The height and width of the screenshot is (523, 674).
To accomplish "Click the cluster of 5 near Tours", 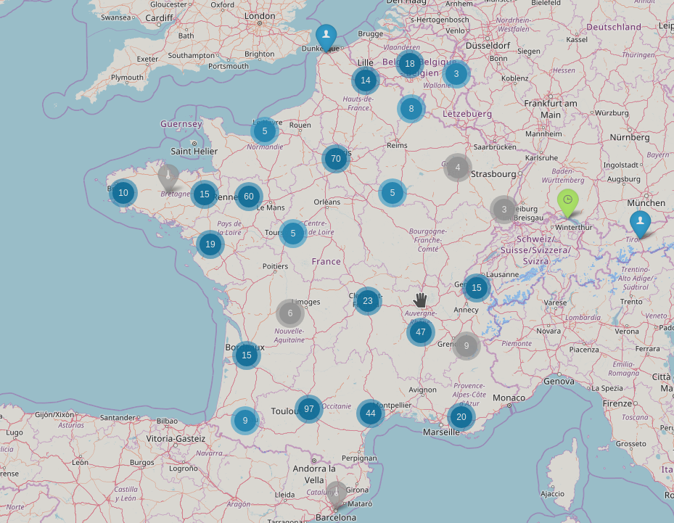I will pos(292,234).
